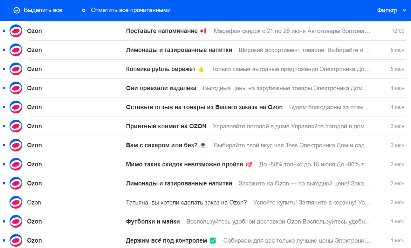Toggle unread dot on 'Мимо таких скидок' email
Image resolution: width=411 pixels, height=248 pixels.
pos(4,164)
